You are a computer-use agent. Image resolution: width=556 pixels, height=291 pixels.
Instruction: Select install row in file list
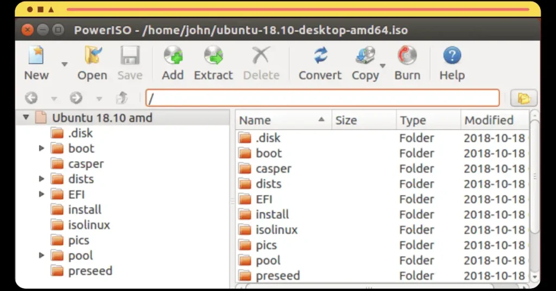coord(382,214)
